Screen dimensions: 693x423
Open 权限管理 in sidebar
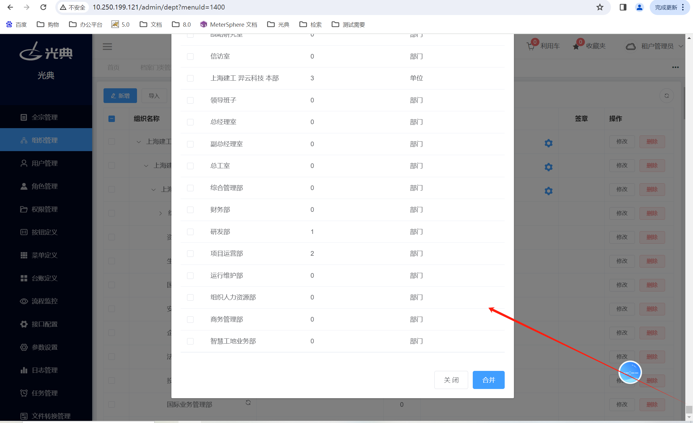click(46, 209)
